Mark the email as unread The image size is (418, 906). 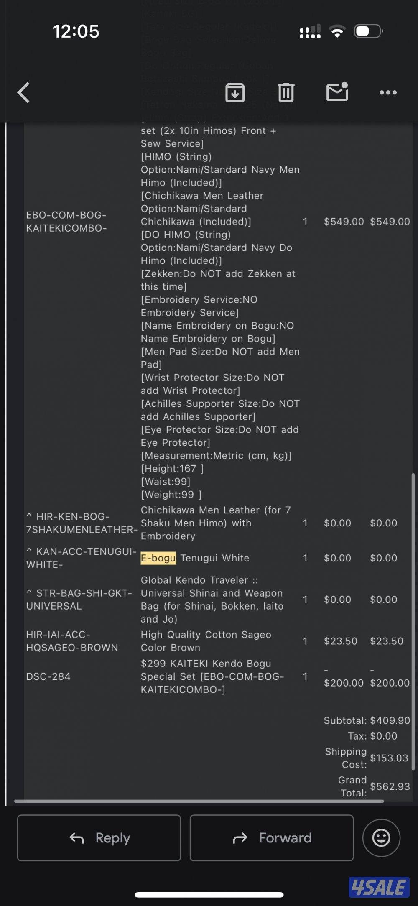point(337,92)
